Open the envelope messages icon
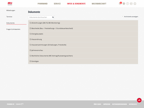This screenshot has height=108, width=144. pos(131,4)
